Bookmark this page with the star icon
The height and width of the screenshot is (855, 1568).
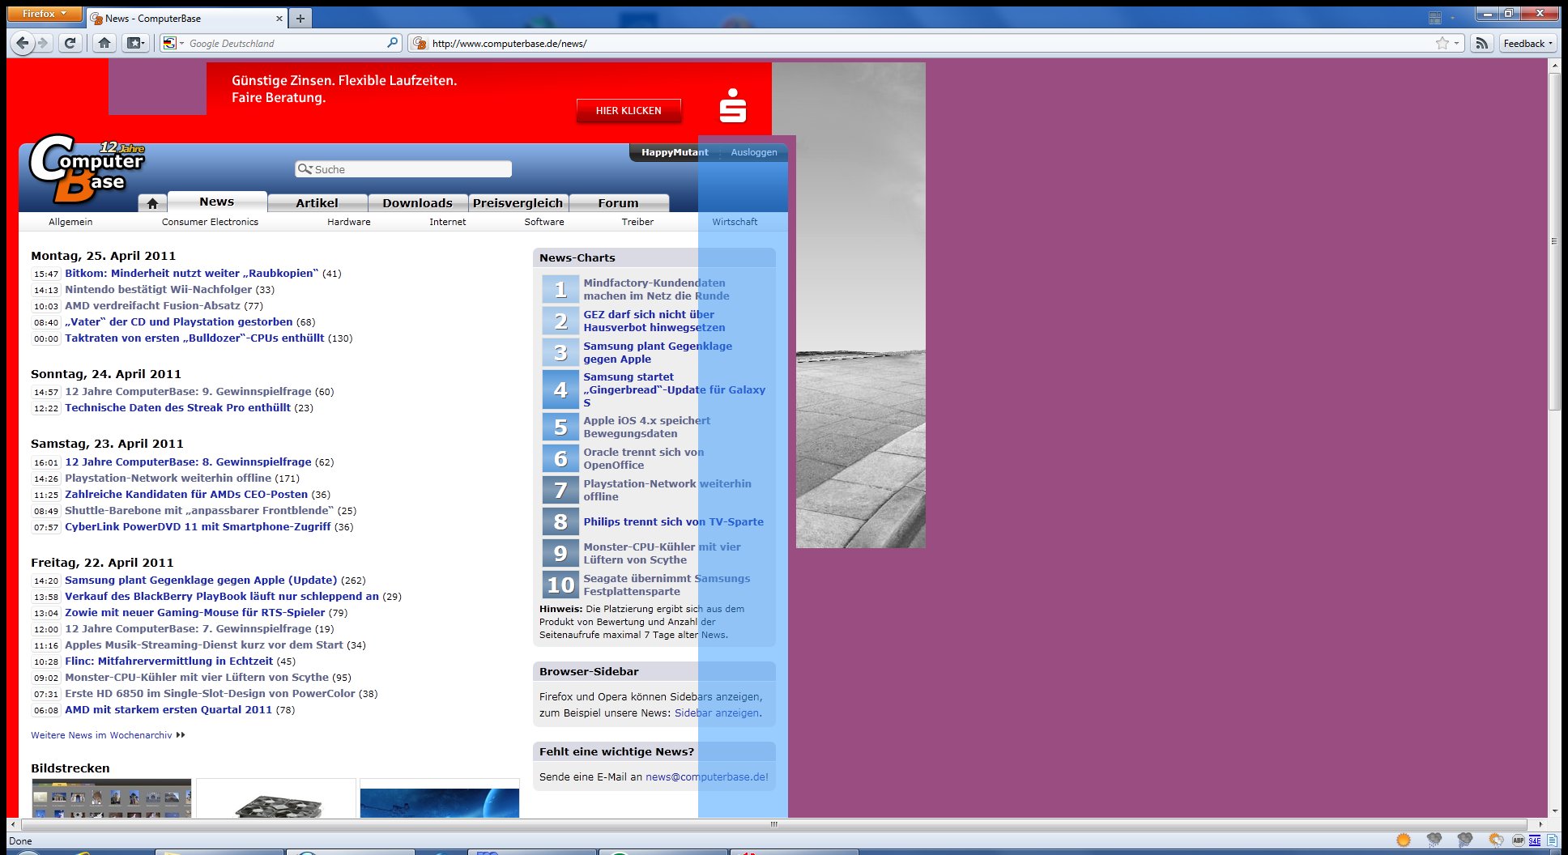1442,43
